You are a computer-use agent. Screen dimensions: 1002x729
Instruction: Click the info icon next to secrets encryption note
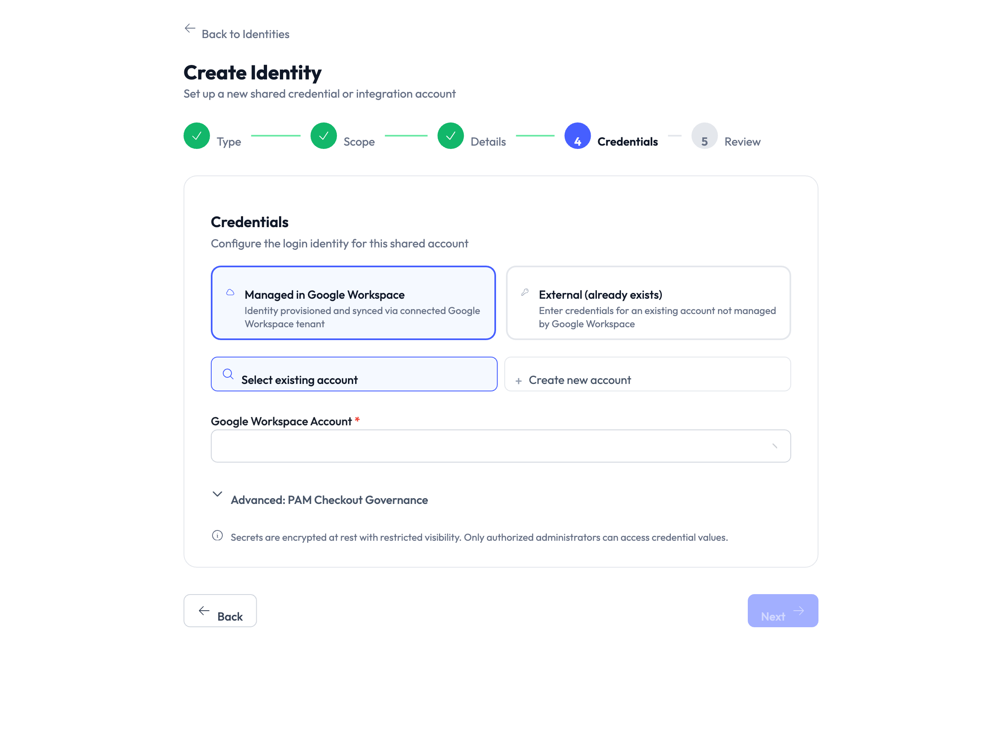[x=217, y=536]
